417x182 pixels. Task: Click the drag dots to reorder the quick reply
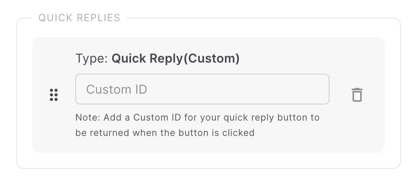[x=54, y=94]
